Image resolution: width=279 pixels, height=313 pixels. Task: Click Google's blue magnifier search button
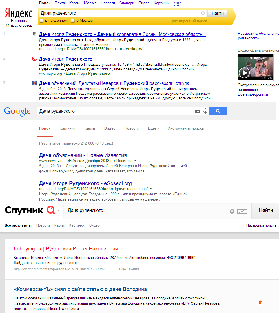[218, 111]
